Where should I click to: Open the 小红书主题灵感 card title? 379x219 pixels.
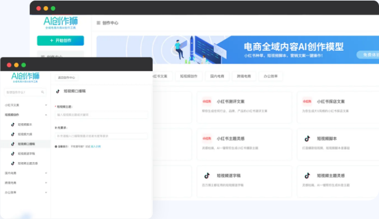click(x=231, y=138)
